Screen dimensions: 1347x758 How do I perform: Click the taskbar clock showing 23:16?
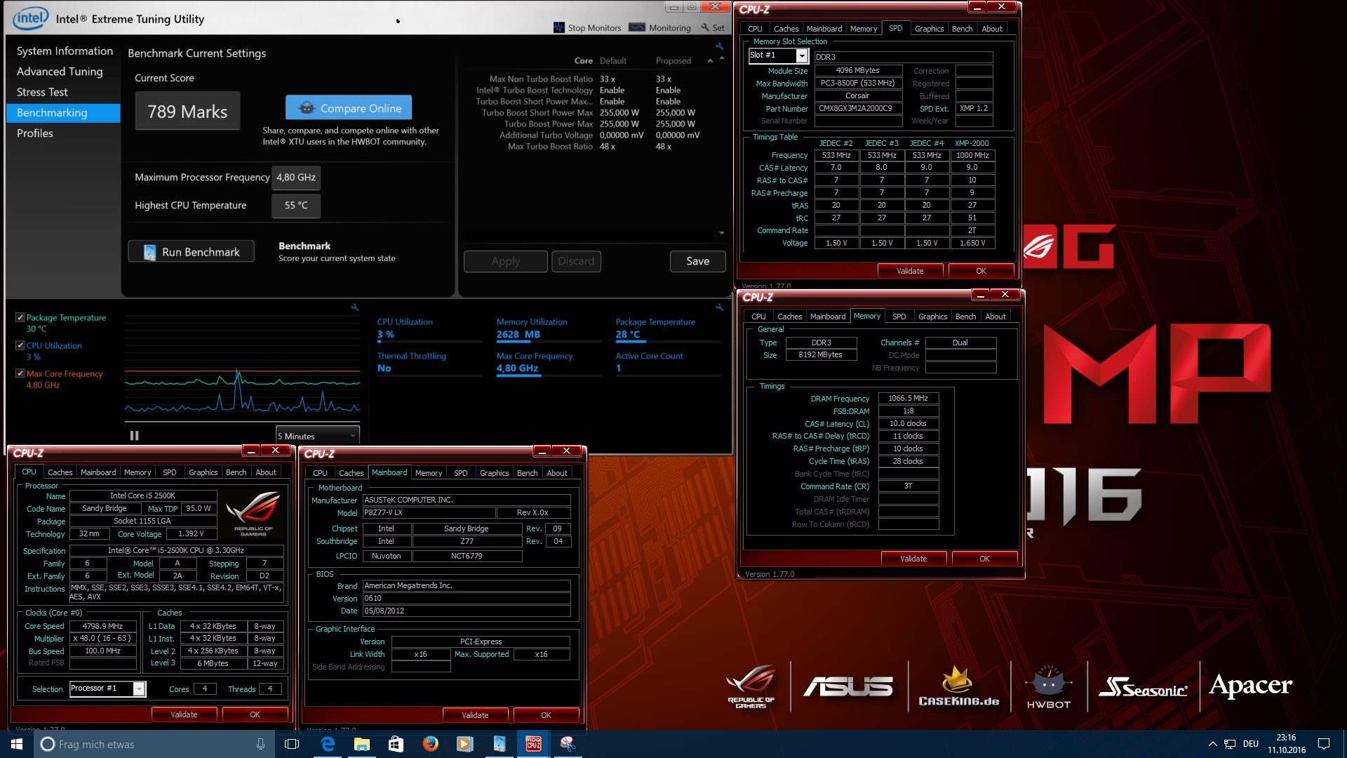pos(1286,744)
